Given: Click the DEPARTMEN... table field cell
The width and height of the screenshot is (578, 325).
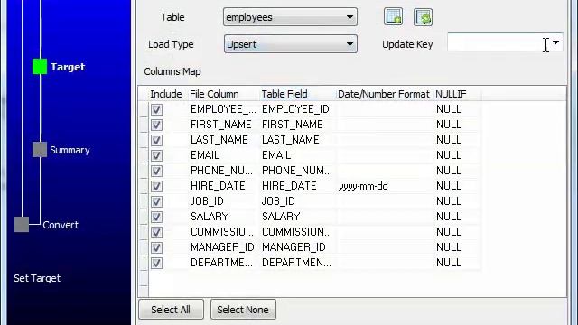Looking at the screenshot, I should click(297, 263).
